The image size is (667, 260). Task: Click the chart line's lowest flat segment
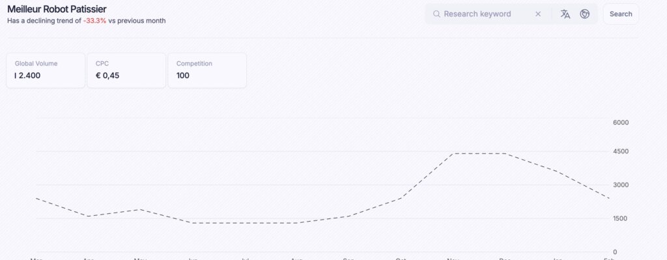click(x=245, y=223)
